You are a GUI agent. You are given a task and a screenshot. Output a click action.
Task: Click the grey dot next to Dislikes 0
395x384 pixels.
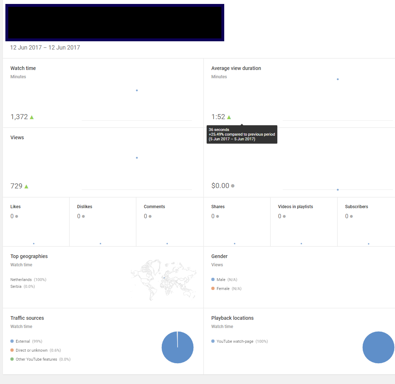coord(83,216)
